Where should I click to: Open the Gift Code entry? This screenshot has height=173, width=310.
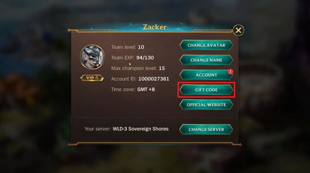click(x=206, y=90)
